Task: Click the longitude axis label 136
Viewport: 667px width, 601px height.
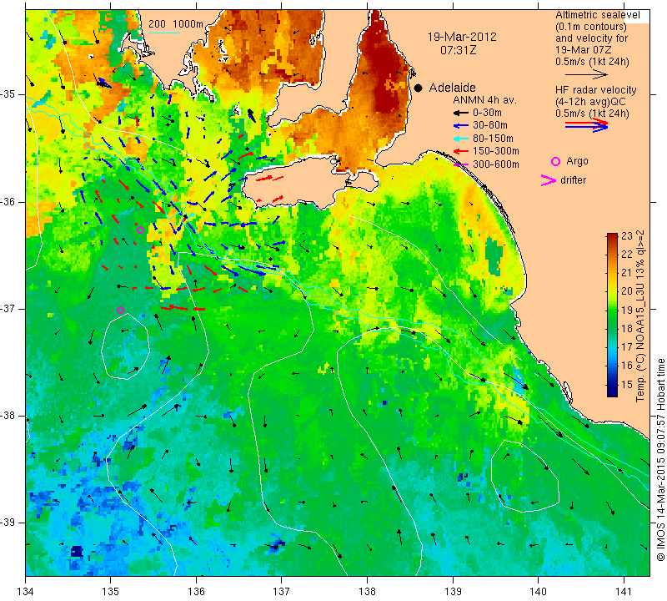Action: (196, 592)
